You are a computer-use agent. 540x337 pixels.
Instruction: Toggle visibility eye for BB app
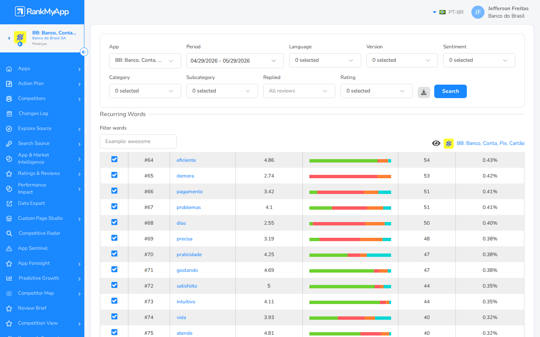coord(436,143)
